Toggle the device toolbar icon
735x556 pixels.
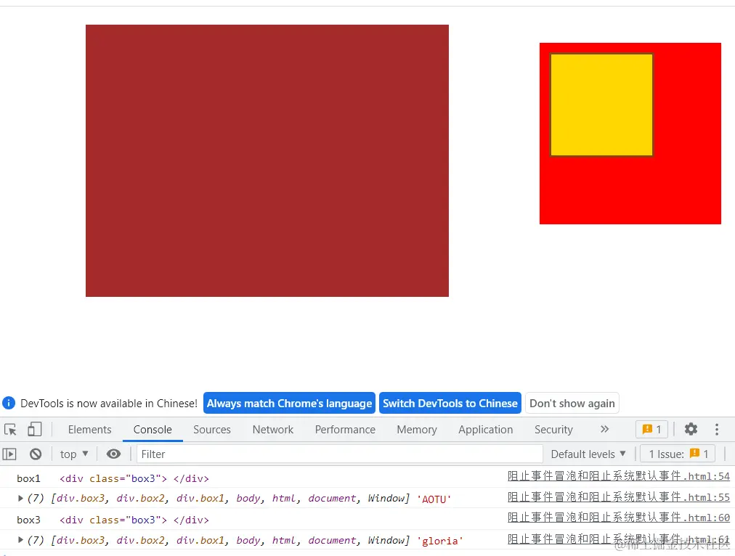coord(35,430)
